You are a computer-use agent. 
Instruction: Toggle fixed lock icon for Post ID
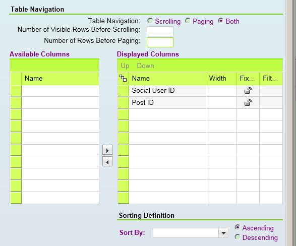coord(248,103)
